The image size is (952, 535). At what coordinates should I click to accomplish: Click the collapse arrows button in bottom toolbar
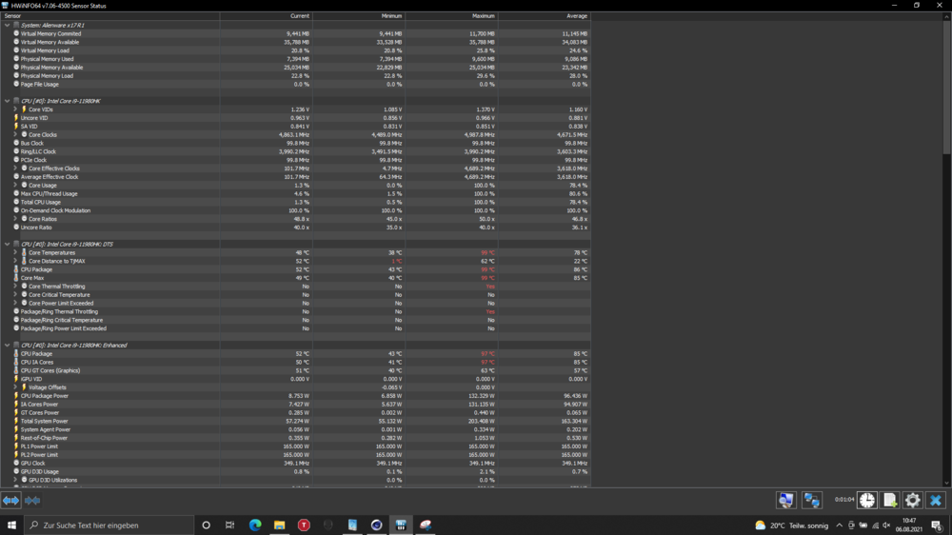coord(32,500)
